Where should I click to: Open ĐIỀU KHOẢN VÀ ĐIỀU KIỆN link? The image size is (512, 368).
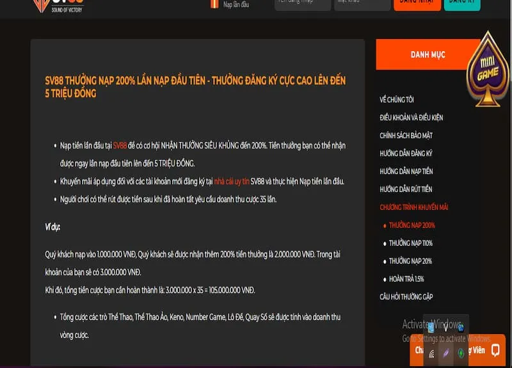(411, 118)
